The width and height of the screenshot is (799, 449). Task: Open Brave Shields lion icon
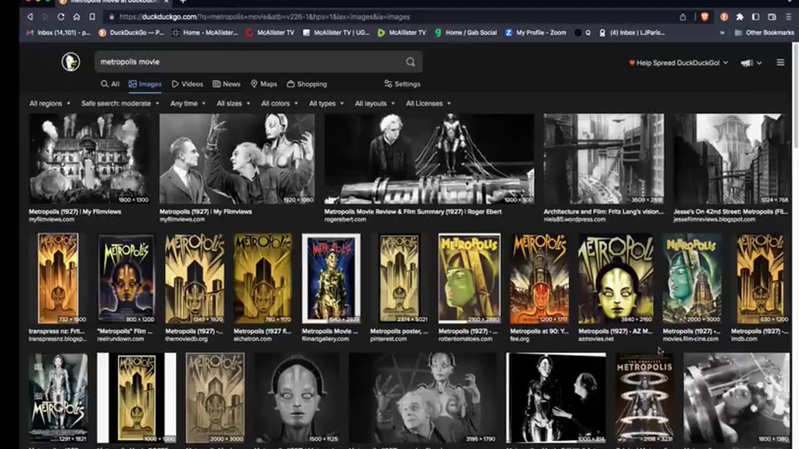[705, 17]
